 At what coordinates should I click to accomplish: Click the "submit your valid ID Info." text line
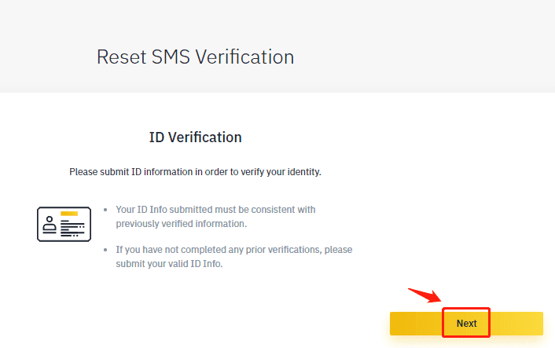pos(169,264)
